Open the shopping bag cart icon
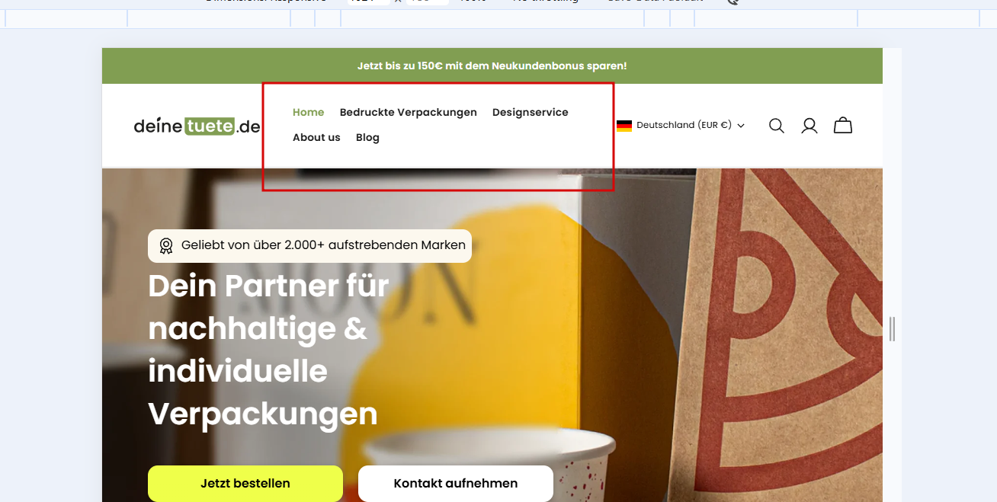 tap(843, 125)
